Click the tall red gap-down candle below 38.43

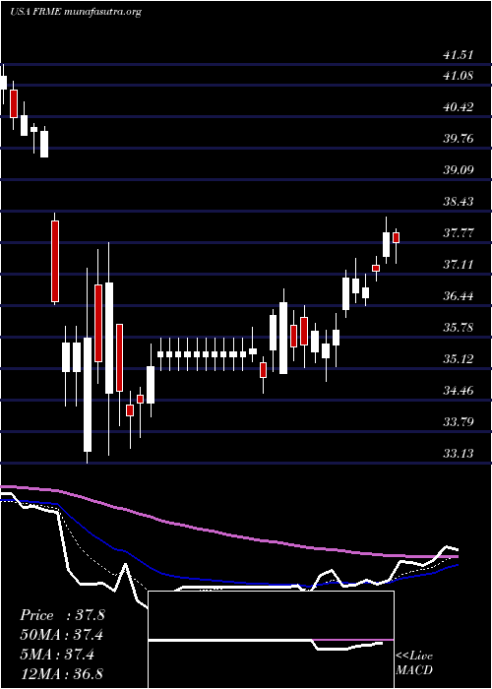[55, 261]
